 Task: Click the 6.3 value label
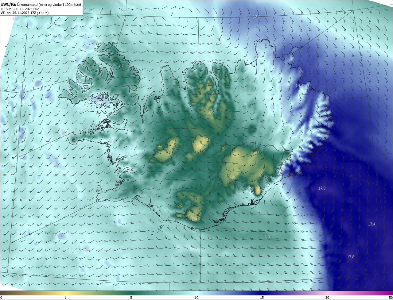tap(267, 237)
